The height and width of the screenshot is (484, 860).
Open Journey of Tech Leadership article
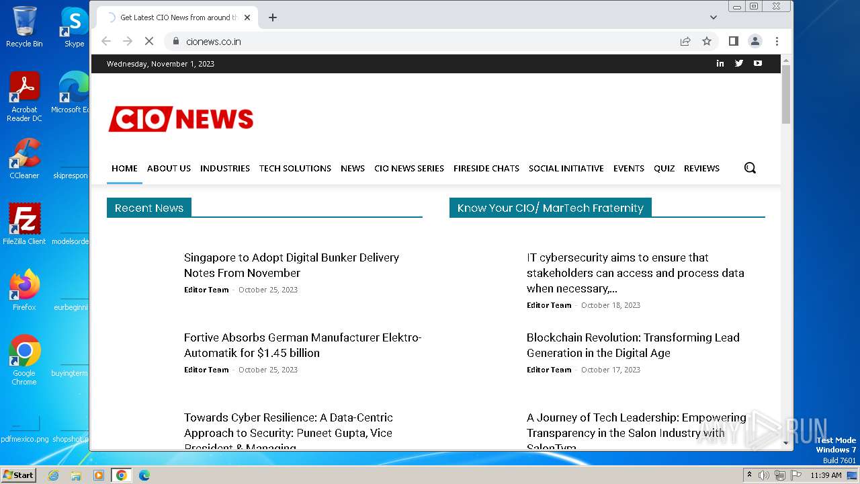click(636, 432)
